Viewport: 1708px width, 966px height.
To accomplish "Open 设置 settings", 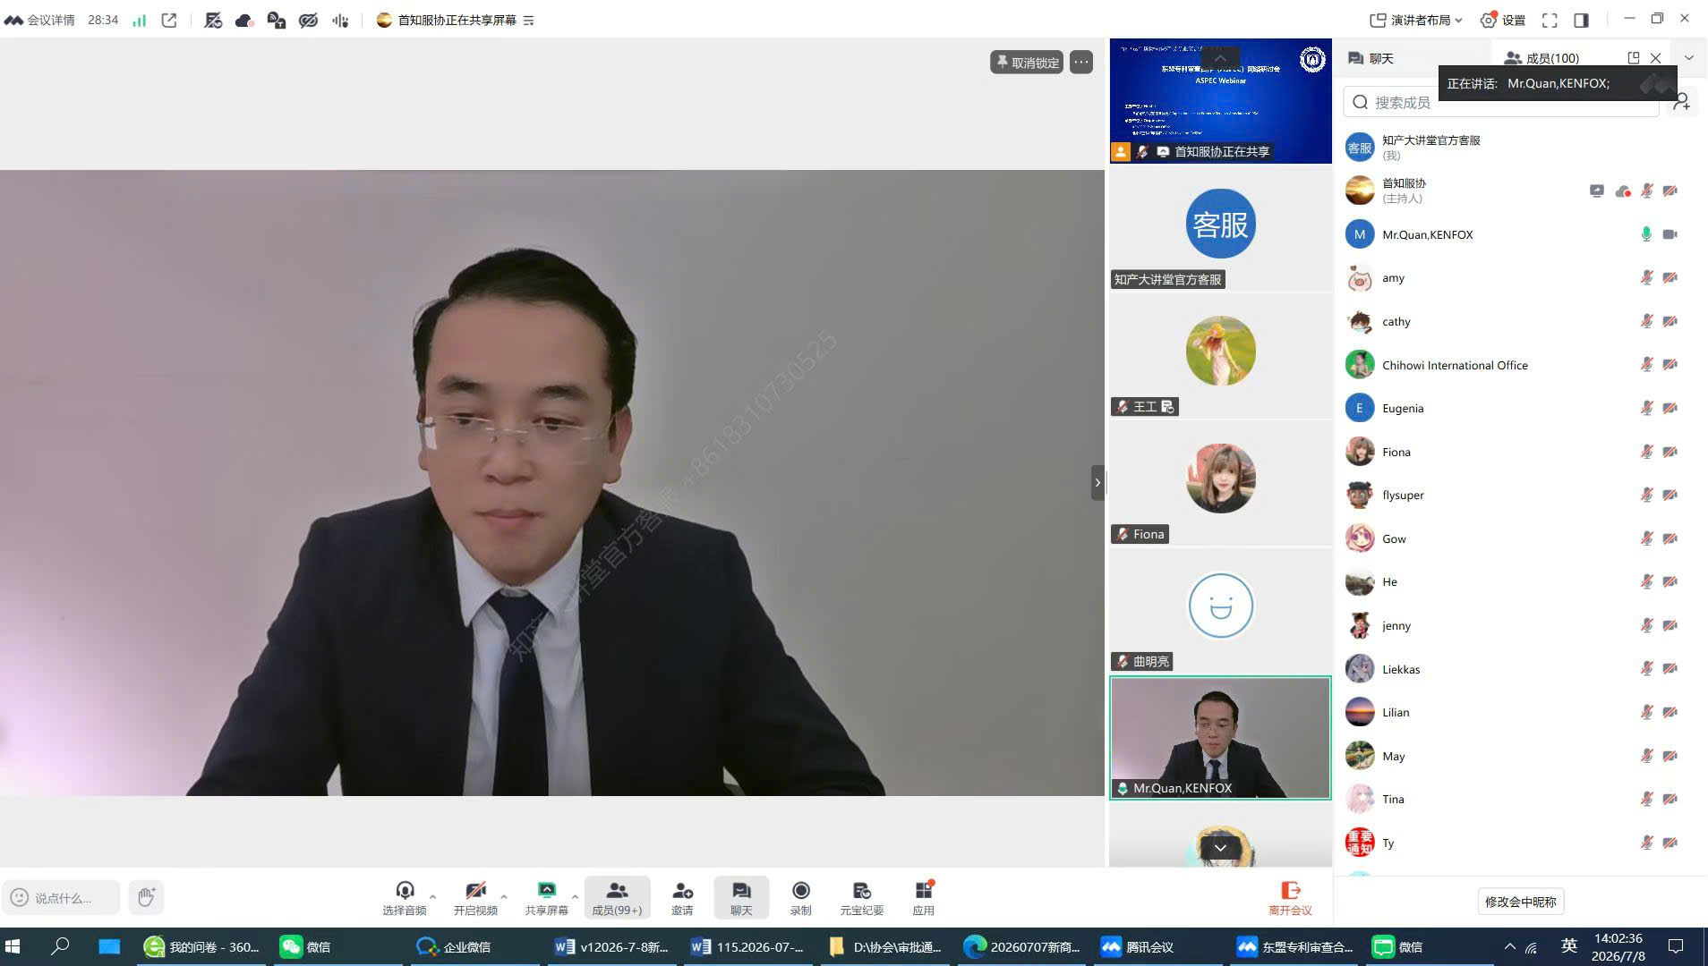I will 1503,20.
